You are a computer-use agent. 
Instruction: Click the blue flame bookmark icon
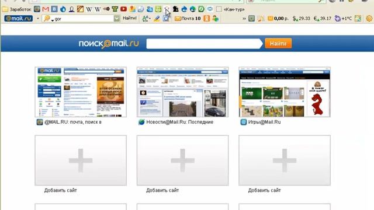click(x=63, y=9)
